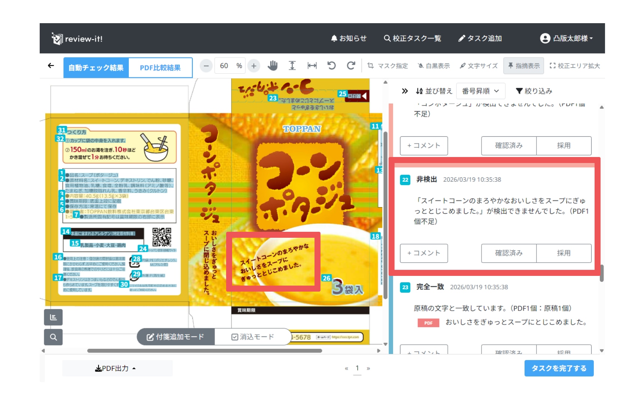Enable 消込モード checkbox mode
Image resolution: width=644 pixels, height=400 pixels.
253,337
